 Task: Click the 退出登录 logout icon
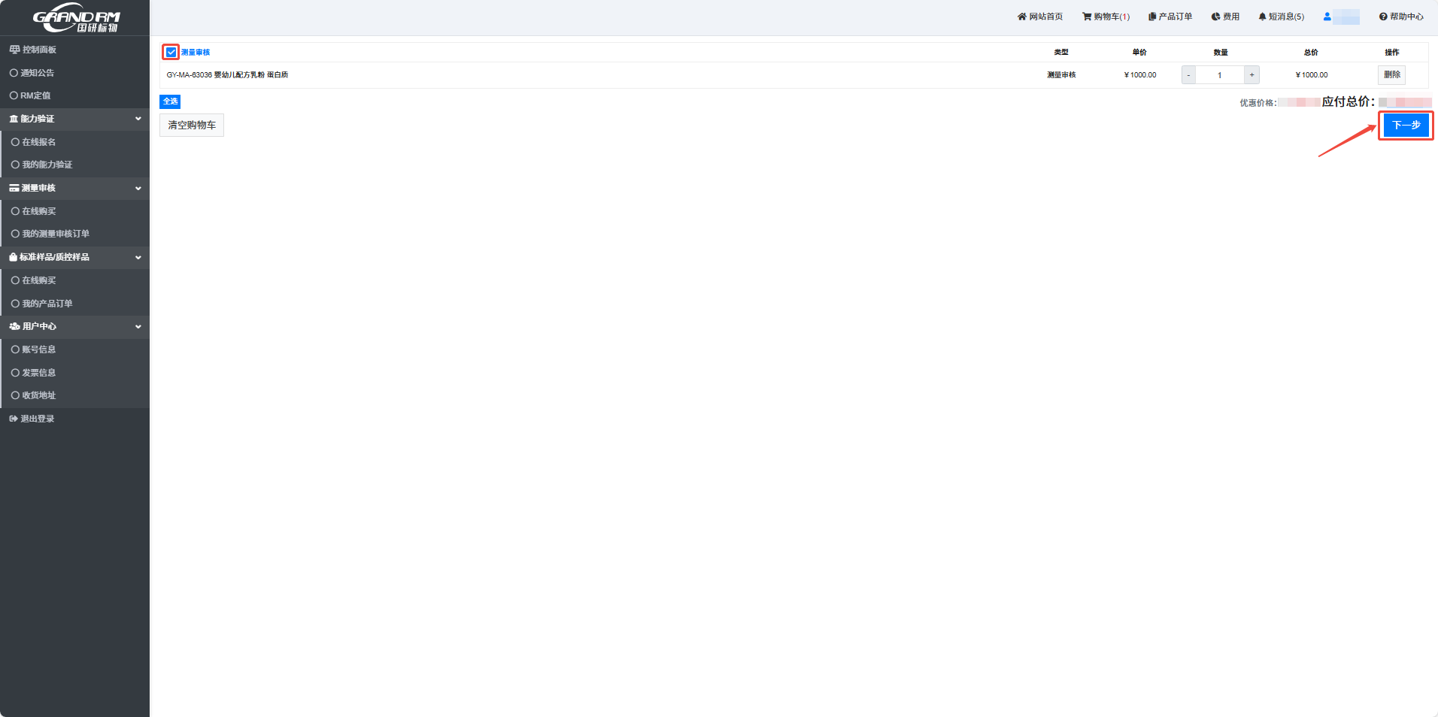point(13,418)
